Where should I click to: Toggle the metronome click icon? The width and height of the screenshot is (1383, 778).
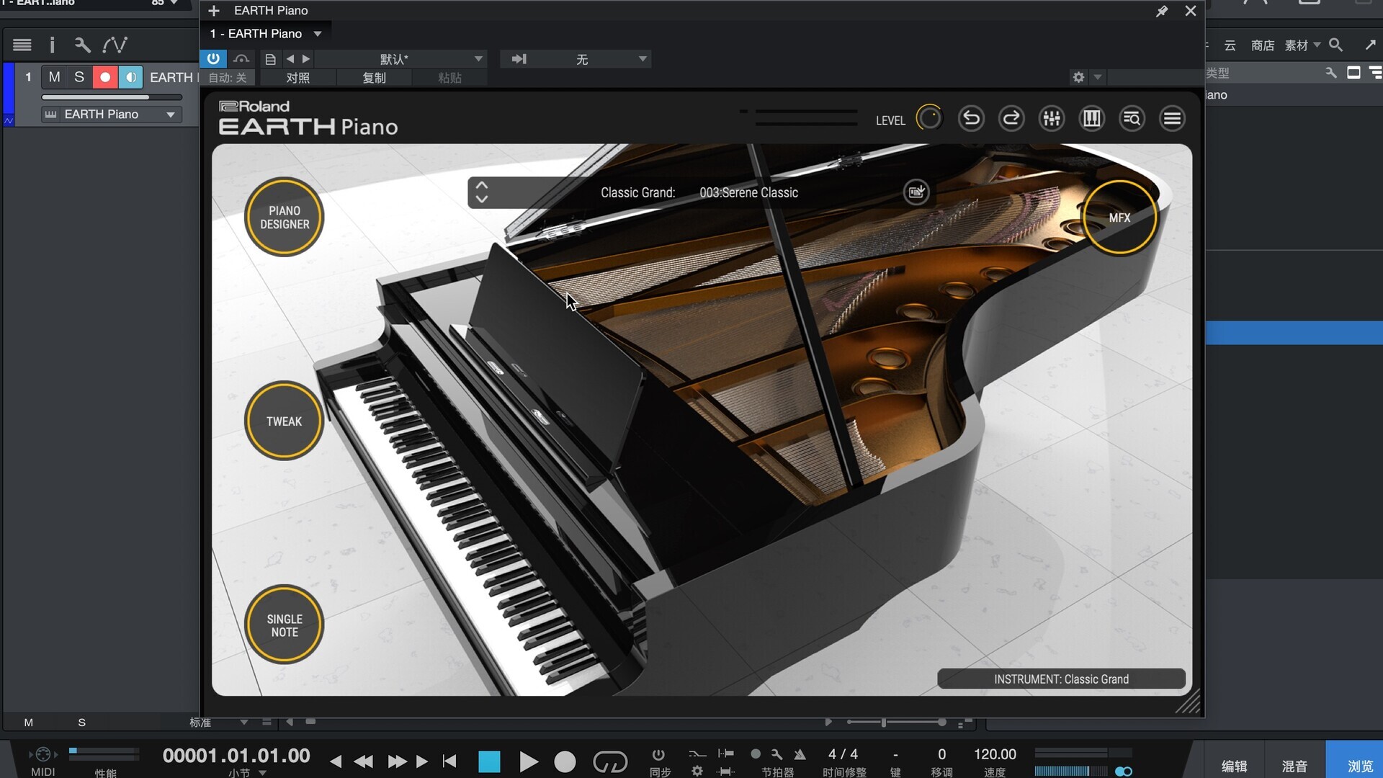point(800,754)
